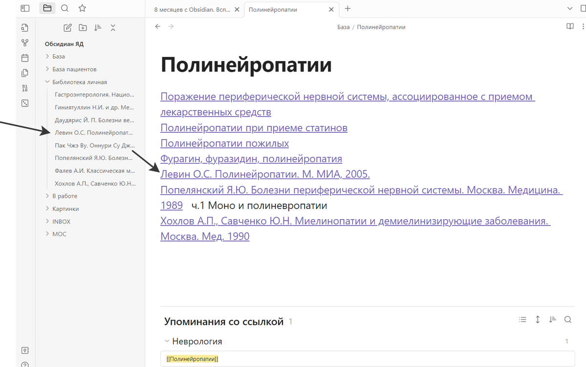The width and height of the screenshot is (586, 367).
Task: Click База in the breadcrumb path
Action: (343, 27)
